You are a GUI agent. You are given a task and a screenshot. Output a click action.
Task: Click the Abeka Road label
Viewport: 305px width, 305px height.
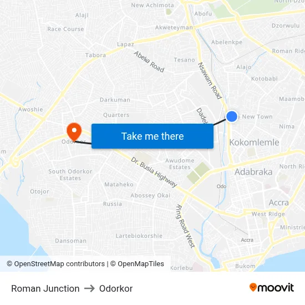(x=149, y=62)
